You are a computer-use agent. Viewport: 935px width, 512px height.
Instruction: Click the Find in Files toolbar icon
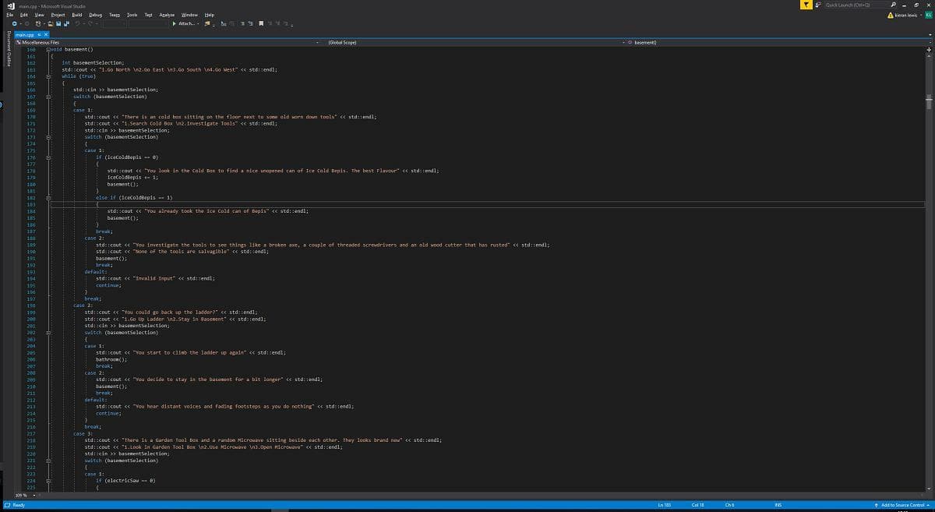coord(206,23)
